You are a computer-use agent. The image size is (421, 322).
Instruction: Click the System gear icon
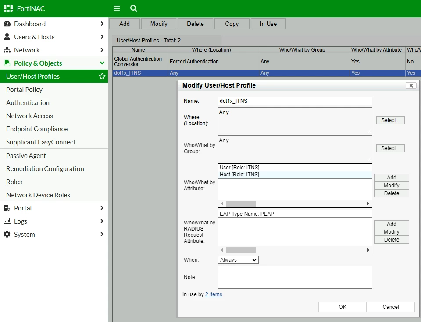[x=7, y=234]
